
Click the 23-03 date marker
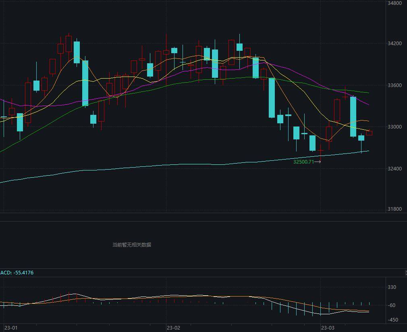327,328
